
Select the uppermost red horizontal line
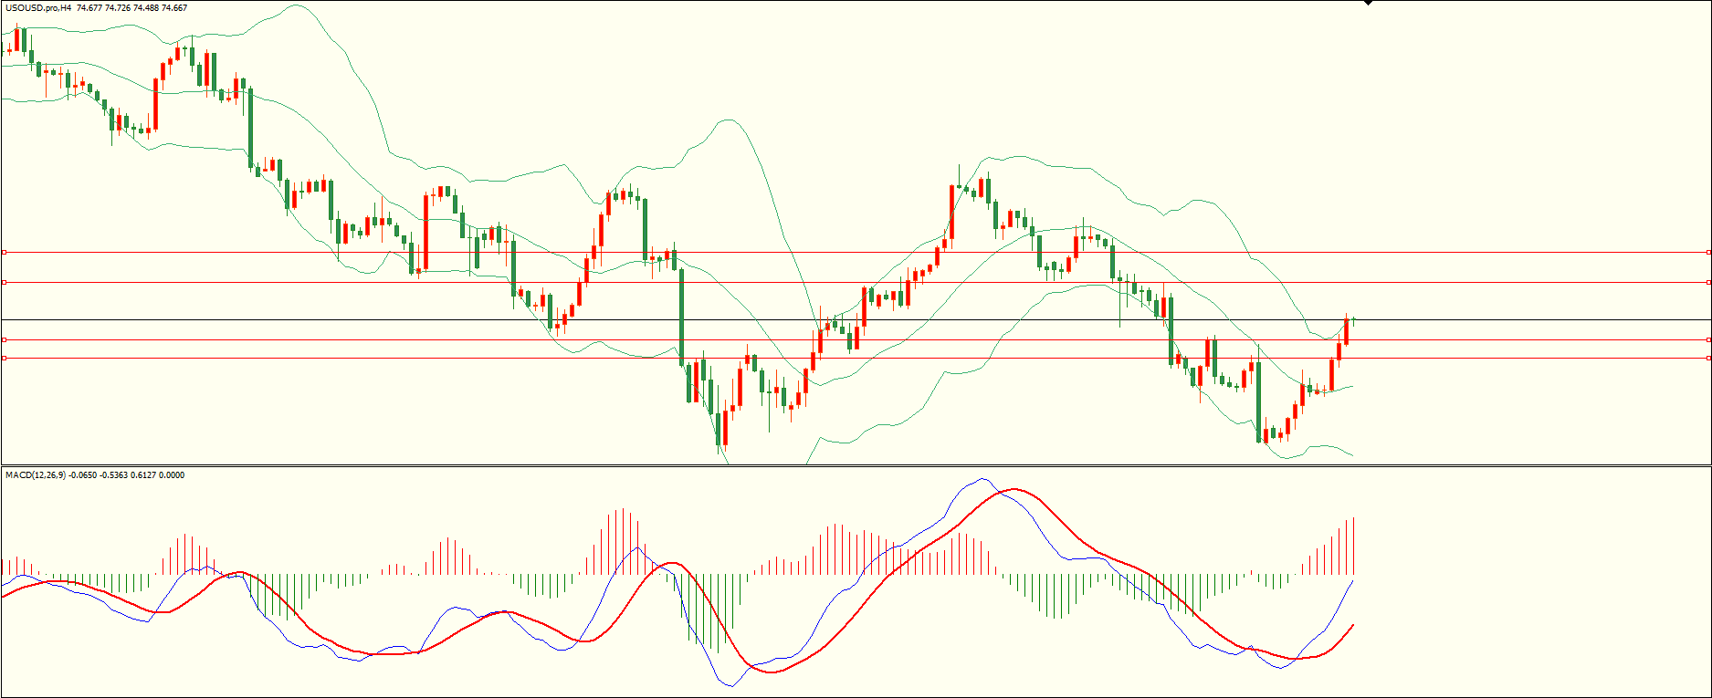(856, 252)
